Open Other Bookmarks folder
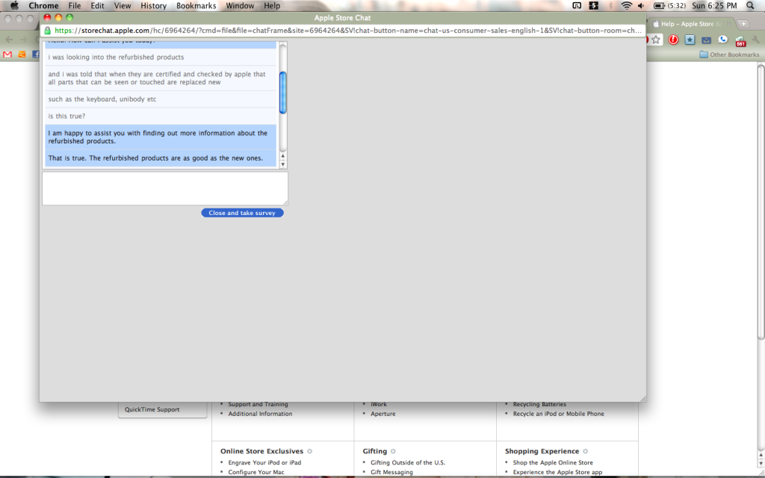The image size is (765, 478). [x=729, y=55]
